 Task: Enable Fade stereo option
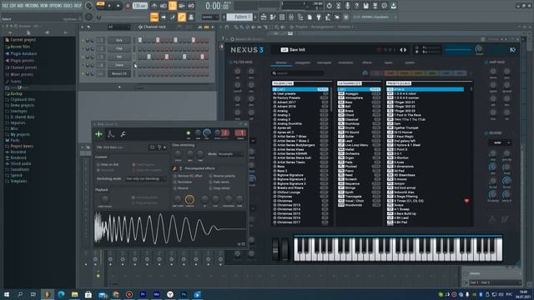[219, 182]
